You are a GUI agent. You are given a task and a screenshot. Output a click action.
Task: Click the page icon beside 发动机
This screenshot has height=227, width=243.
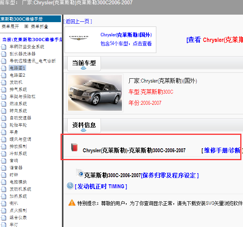coord(4,82)
